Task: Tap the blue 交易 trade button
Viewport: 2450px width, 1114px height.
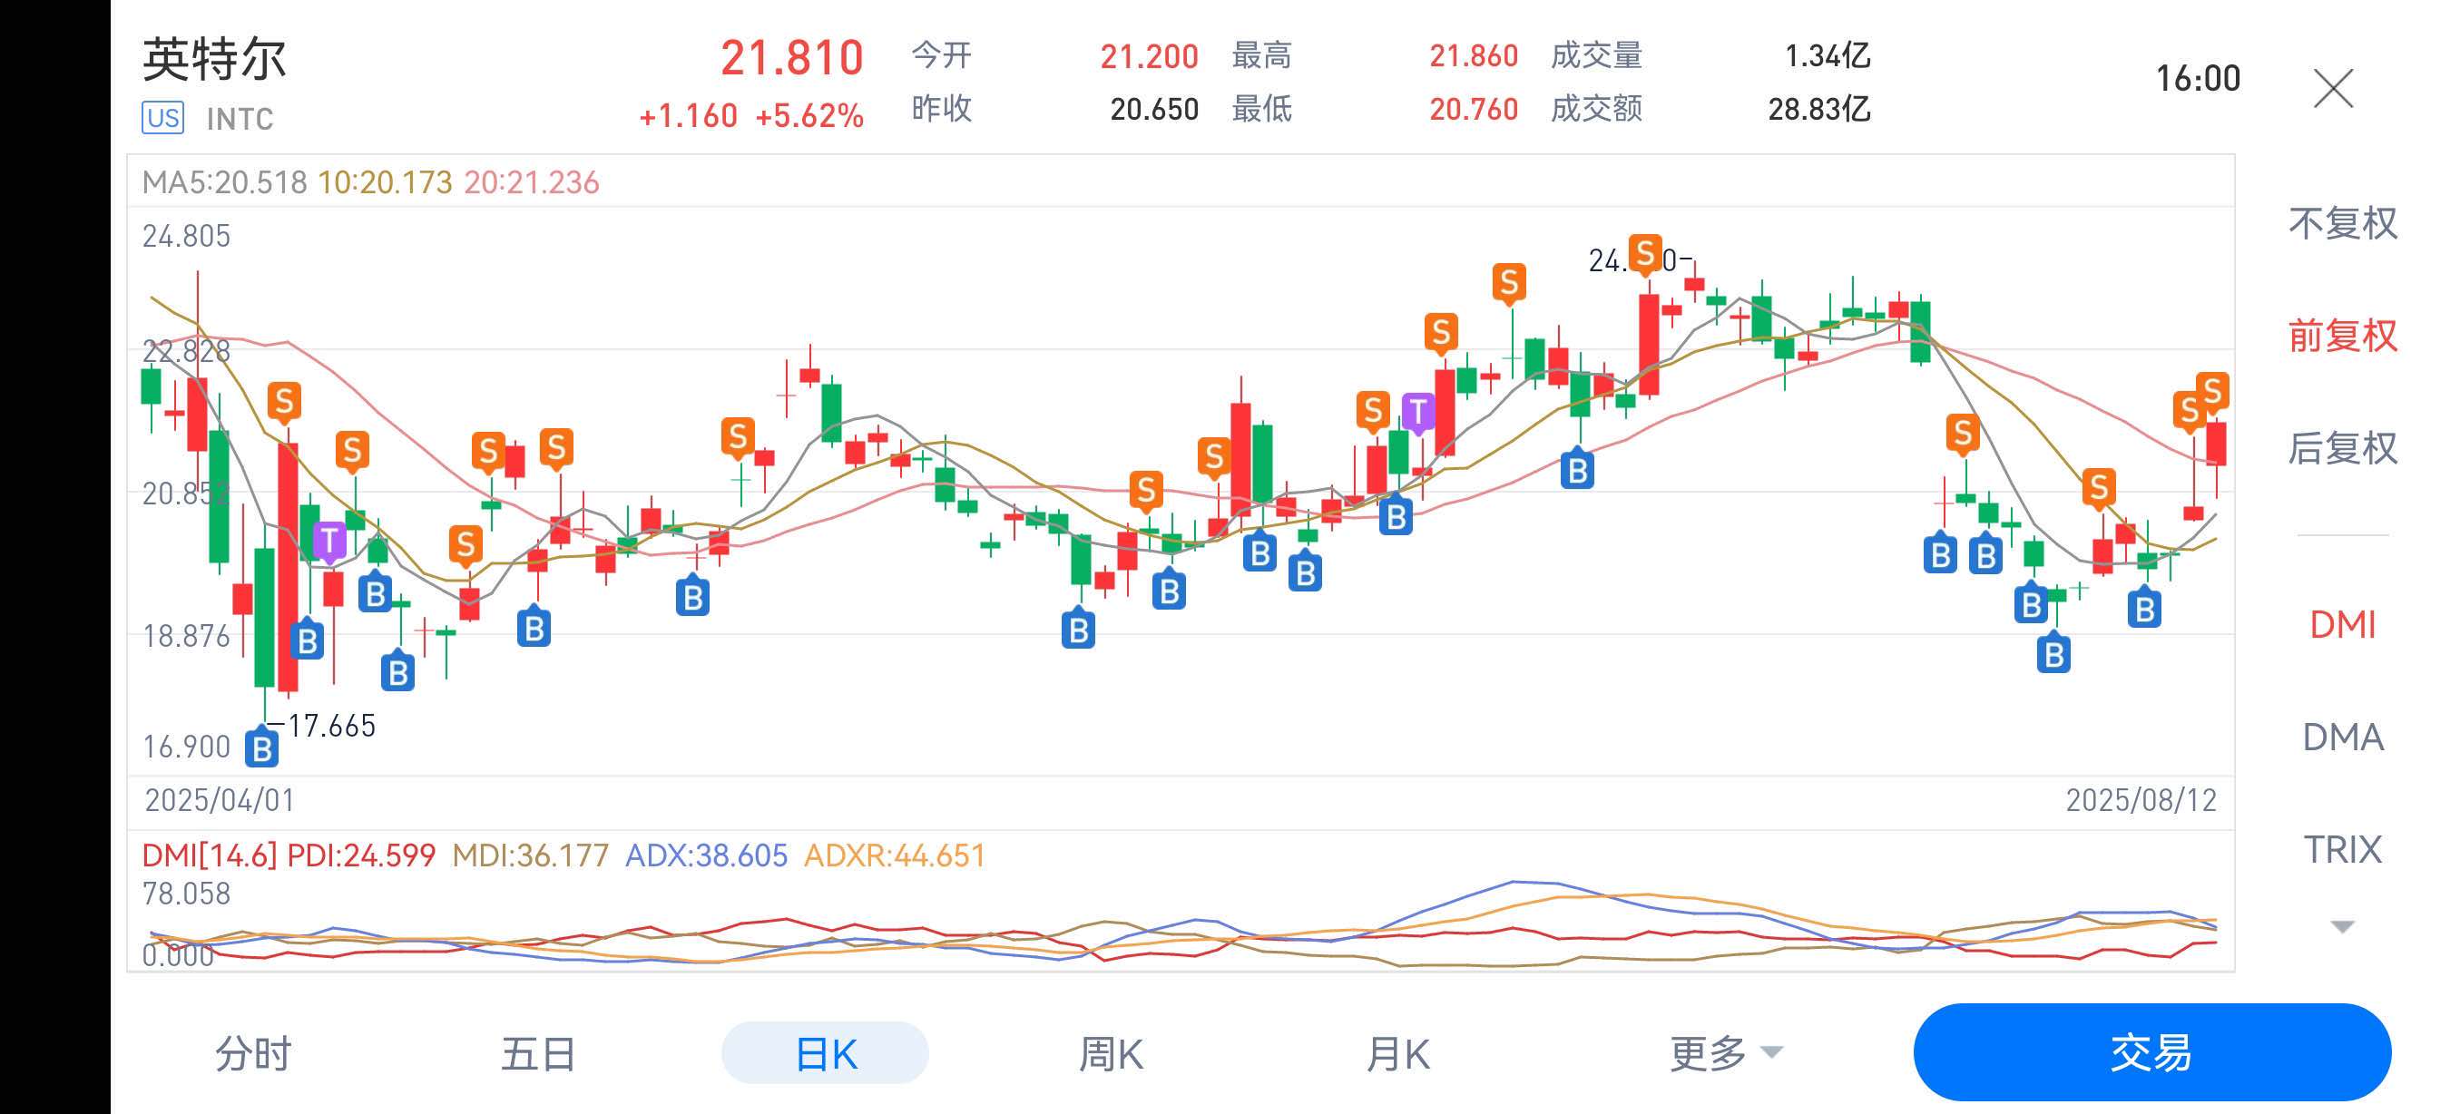Action: pos(2151,1052)
